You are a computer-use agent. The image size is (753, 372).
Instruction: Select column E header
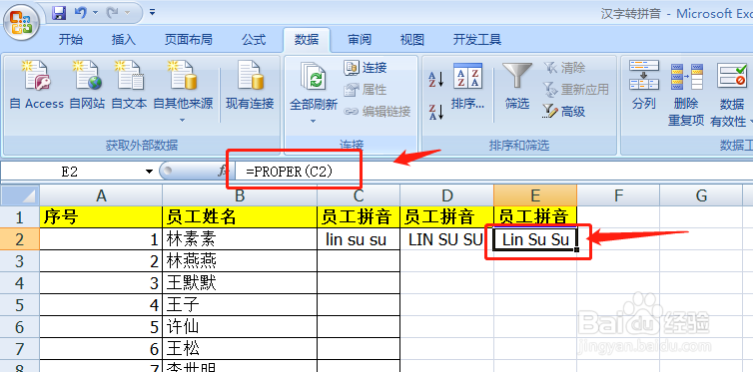click(535, 195)
